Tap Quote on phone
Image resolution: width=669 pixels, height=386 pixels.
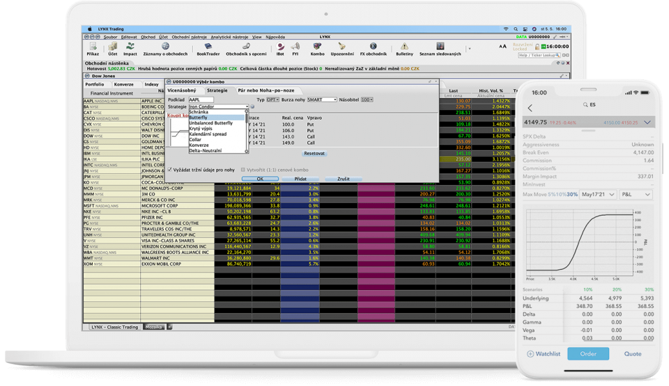(632, 353)
